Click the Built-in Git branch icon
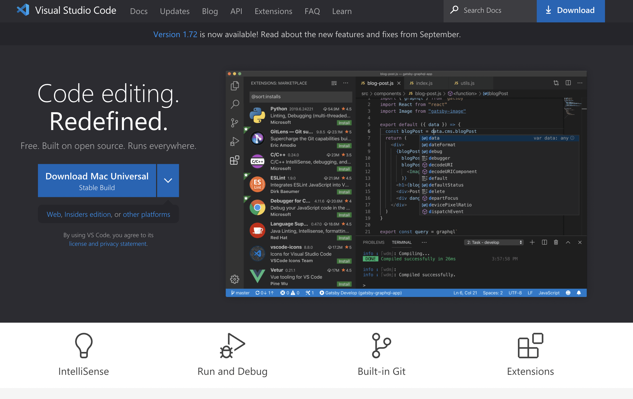The height and width of the screenshot is (399, 633). tap(381, 345)
